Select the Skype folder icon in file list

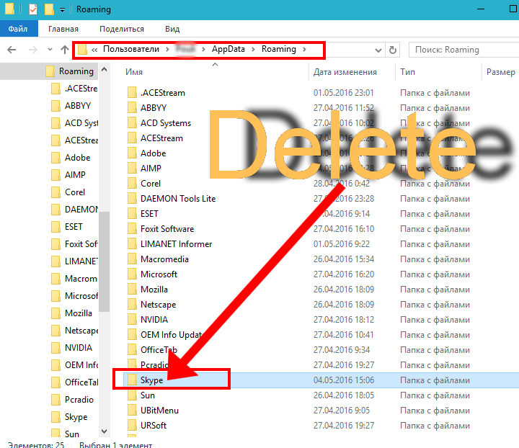click(x=131, y=380)
